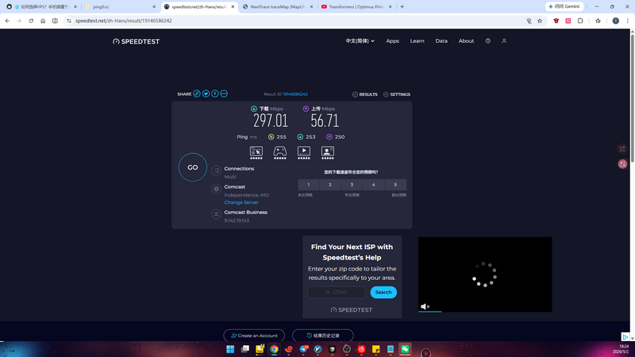The width and height of the screenshot is (635, 357).
Task: Open the Chrome profile avatar
Action: 616,21
